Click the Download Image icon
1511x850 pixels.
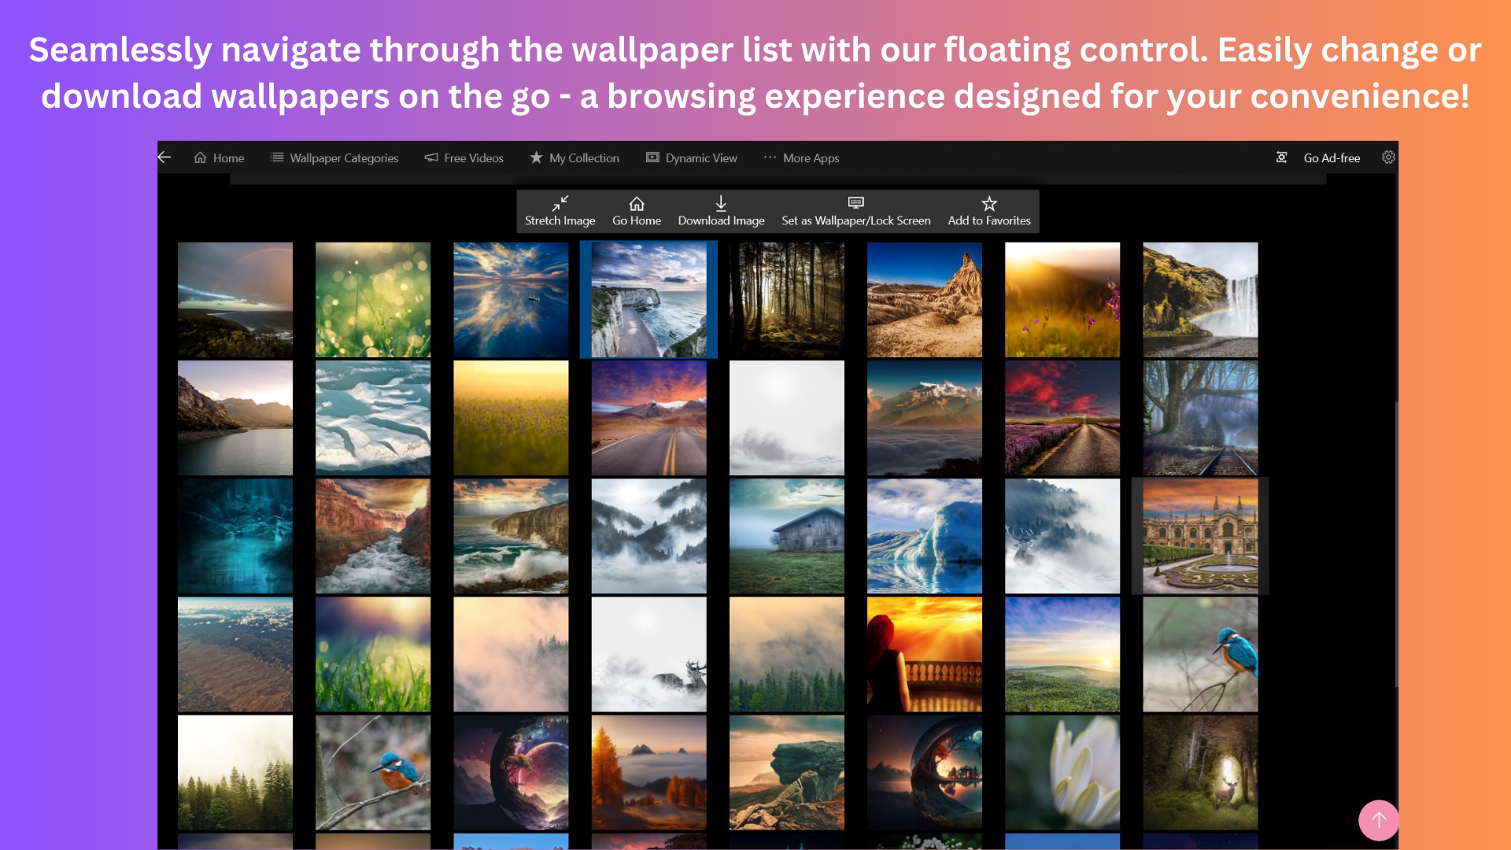[720, 204]
